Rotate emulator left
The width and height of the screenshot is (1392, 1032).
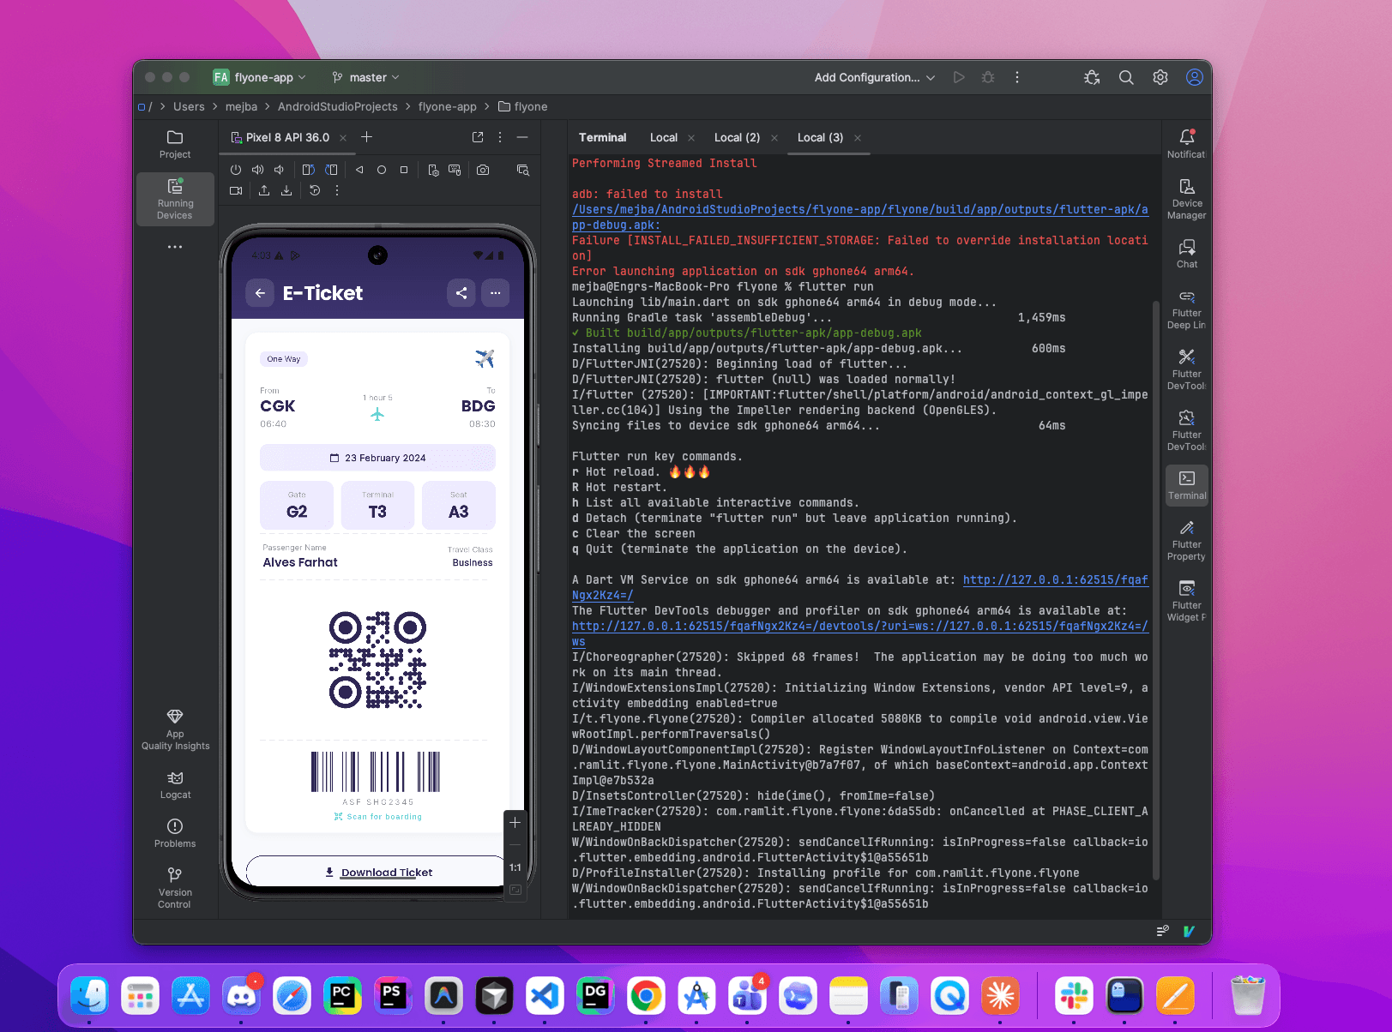tap(308, 170)
